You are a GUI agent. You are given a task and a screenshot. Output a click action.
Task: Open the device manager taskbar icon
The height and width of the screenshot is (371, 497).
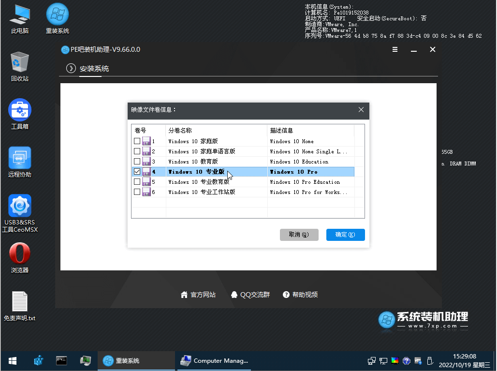click(85, 360)
